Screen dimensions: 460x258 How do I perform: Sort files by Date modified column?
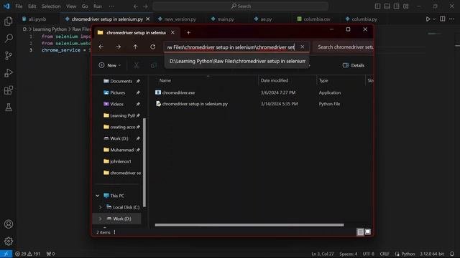tap(275, 80)
